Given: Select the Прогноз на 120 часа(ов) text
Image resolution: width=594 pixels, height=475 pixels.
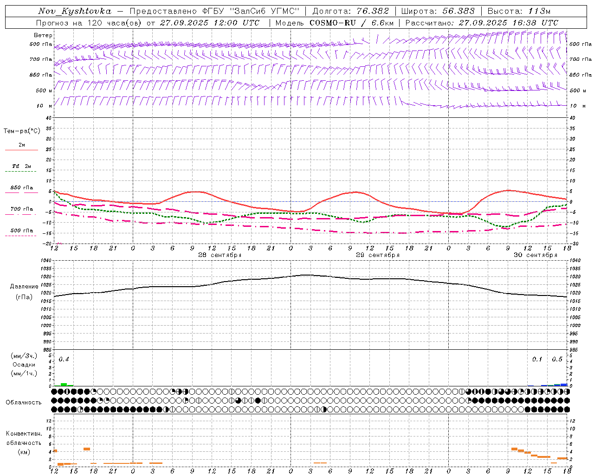Looking at the screenshot, I should click(x=89, y=23).
